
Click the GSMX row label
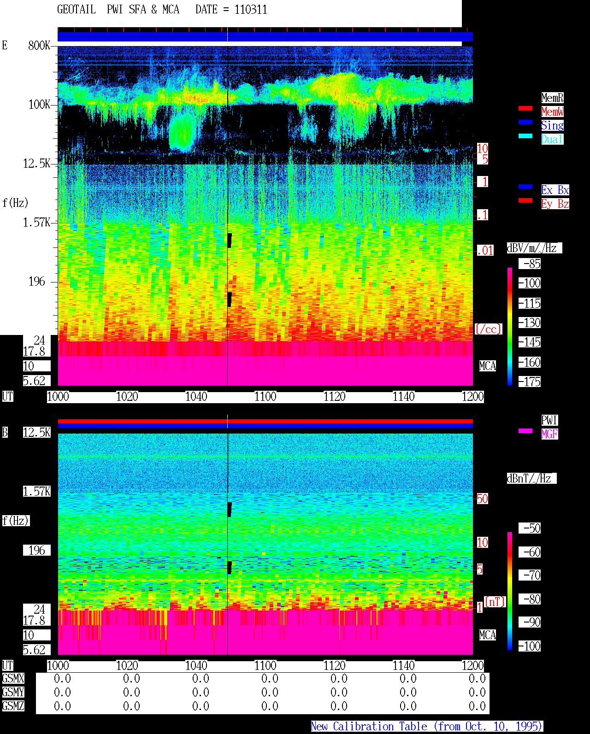coord(13,679)
